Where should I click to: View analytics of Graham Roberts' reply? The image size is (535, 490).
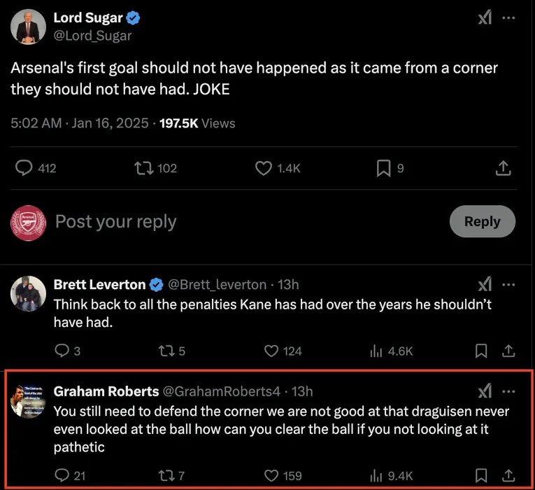click(x=376, y=475)
